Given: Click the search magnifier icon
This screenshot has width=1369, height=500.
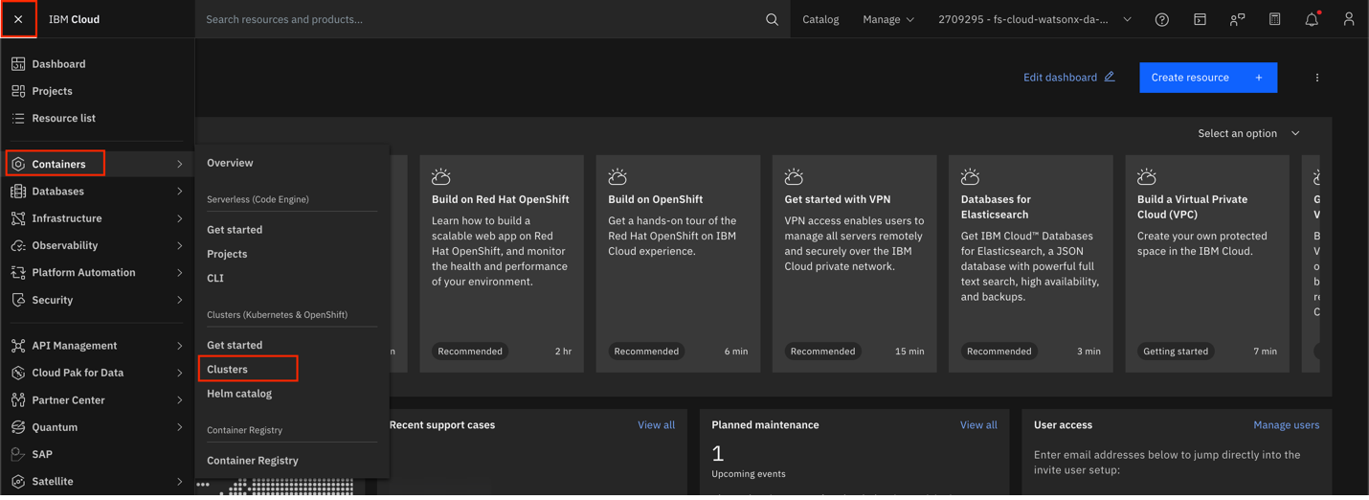Looking at the screenshot, I should click(772, 19).
